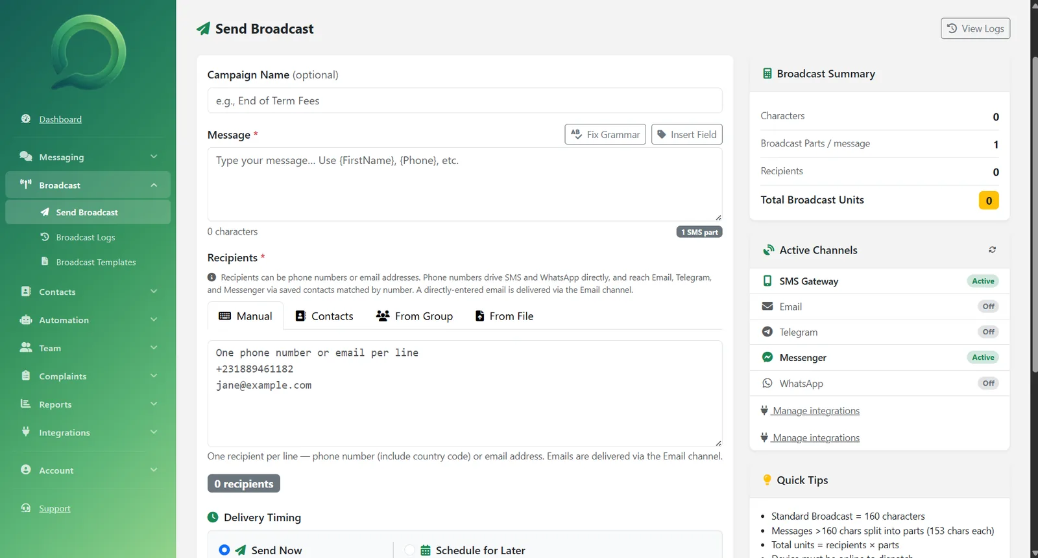
Task: Click the WhatsApp channel icon
Action: [x=767, y=383]
